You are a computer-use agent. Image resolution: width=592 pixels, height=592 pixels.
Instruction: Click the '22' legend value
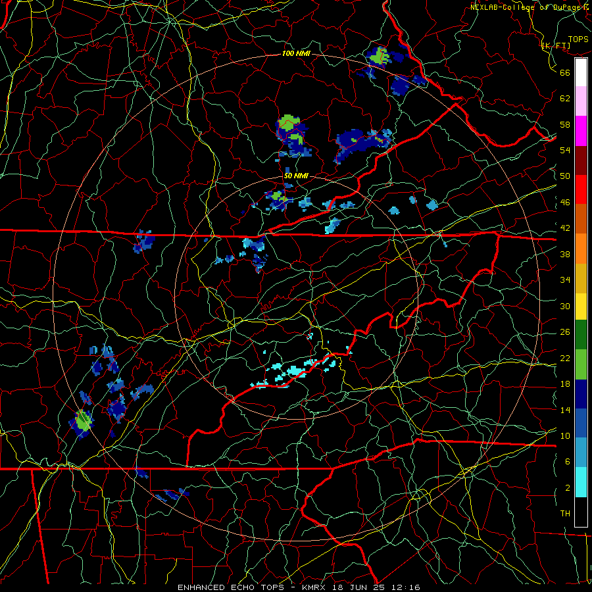[565, 358]
